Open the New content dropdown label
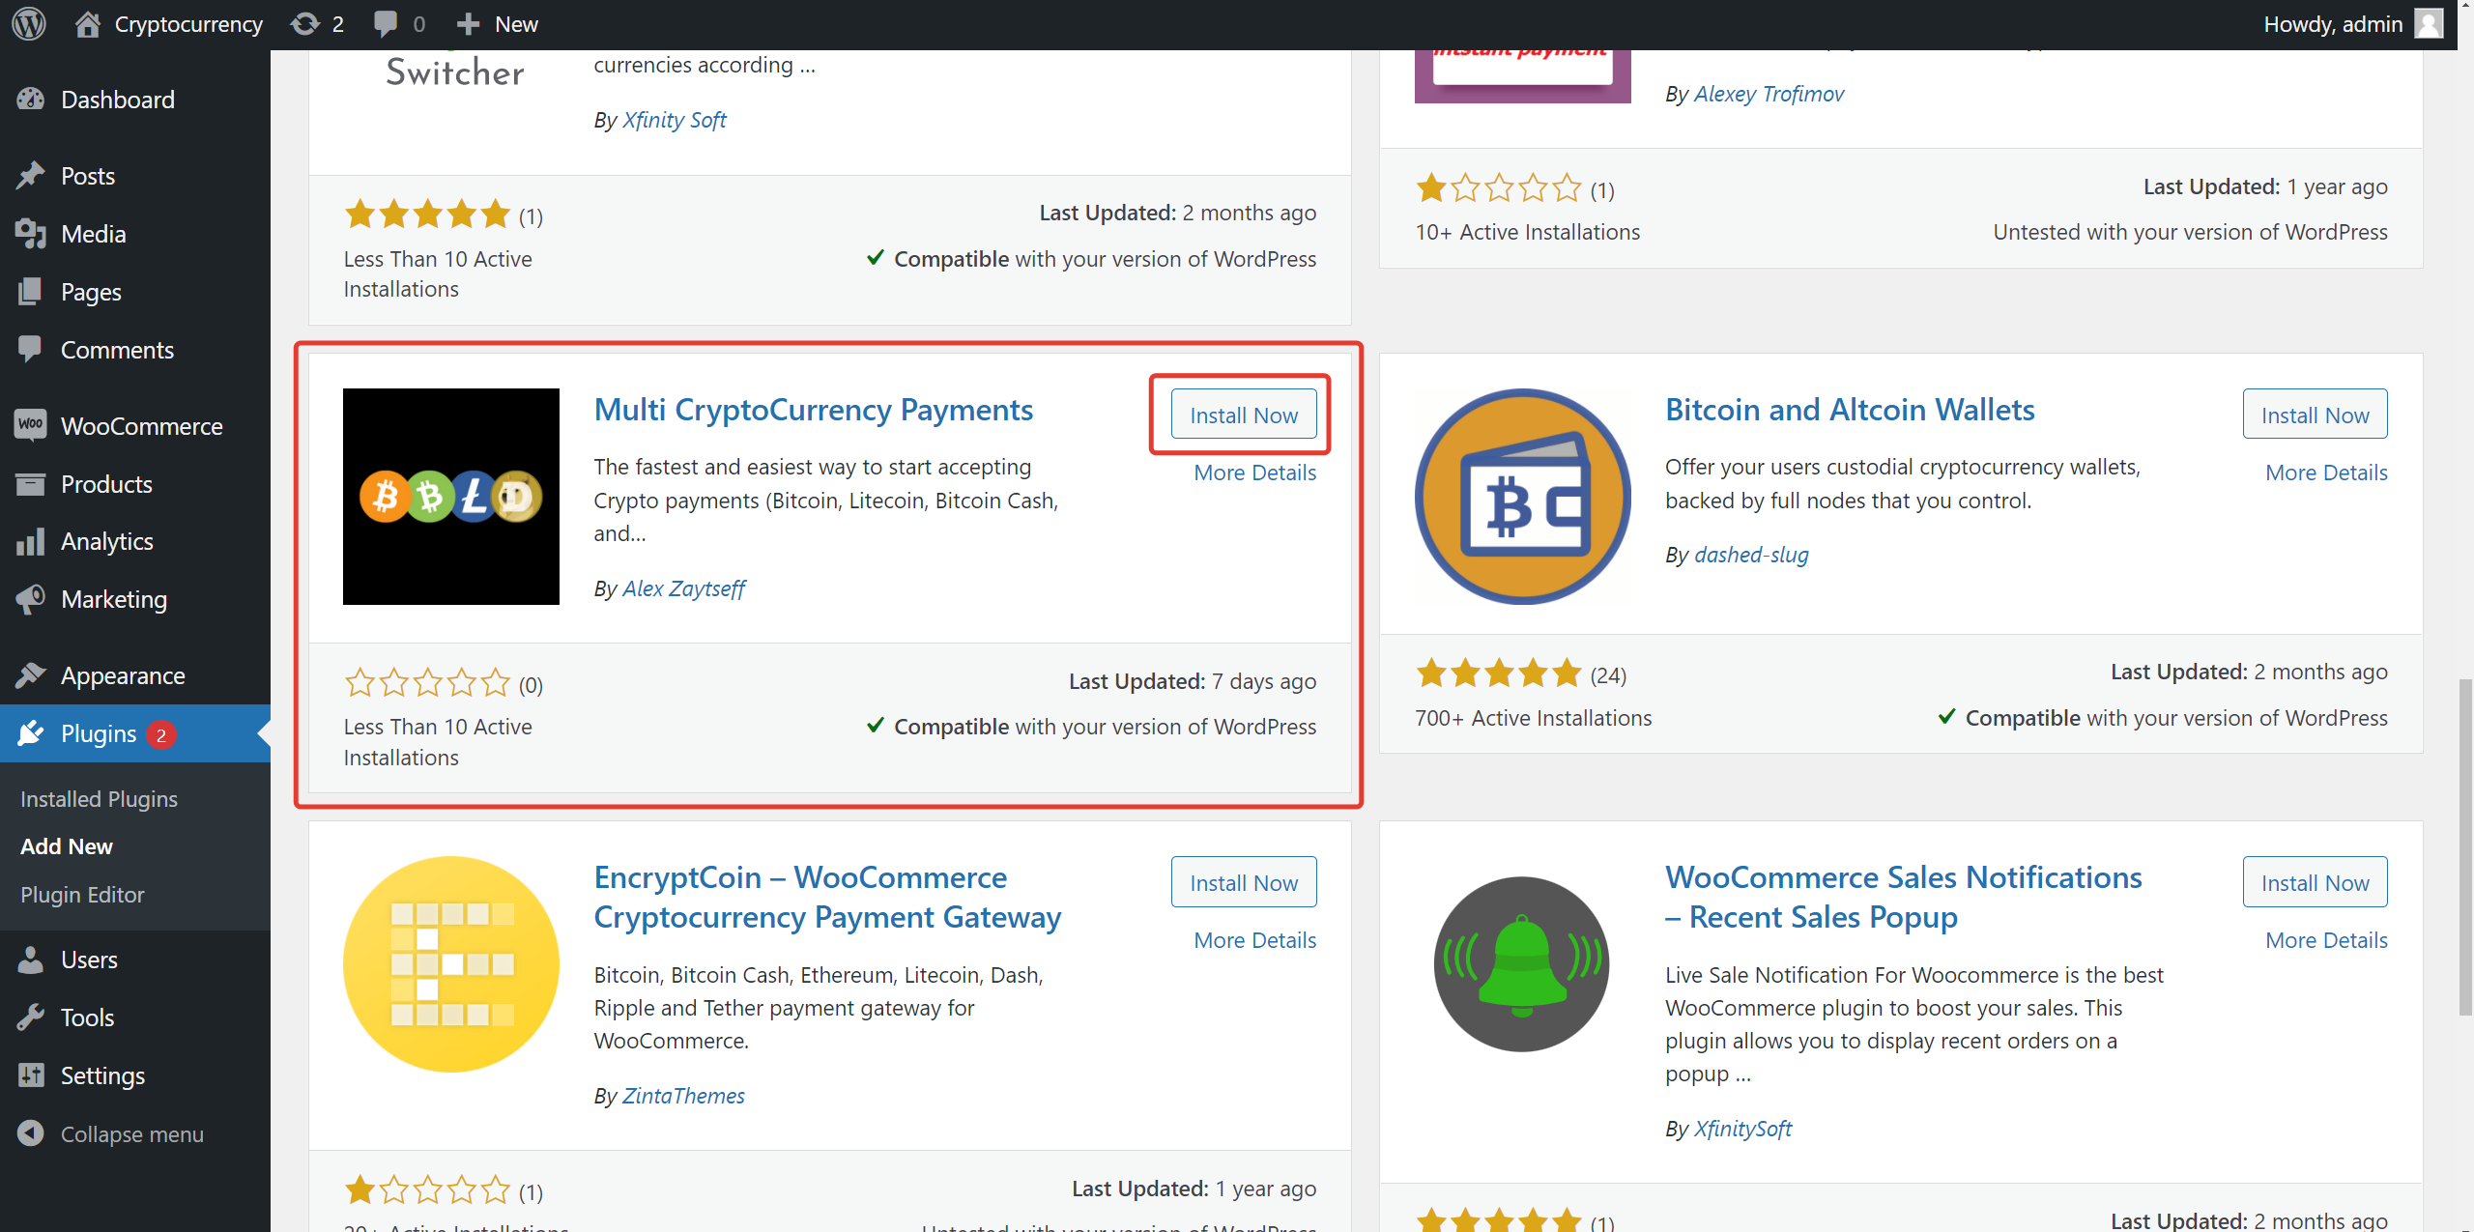2474x1232 pixels. [x=516, y=24]
